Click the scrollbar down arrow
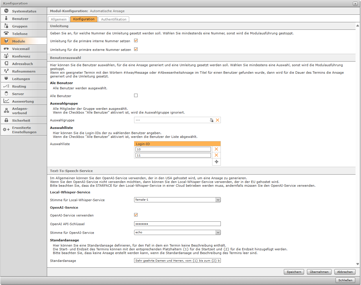The image size is (361, 285). tap(358, 264)
